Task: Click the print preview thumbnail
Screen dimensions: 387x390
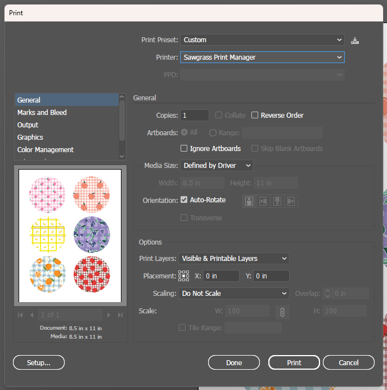Action: coord(70,236)
